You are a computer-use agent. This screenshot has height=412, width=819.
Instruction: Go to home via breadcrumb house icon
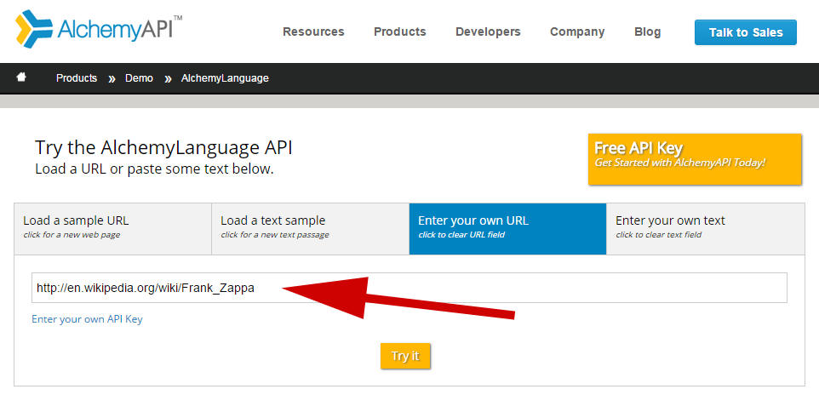[x=21, y=77]
